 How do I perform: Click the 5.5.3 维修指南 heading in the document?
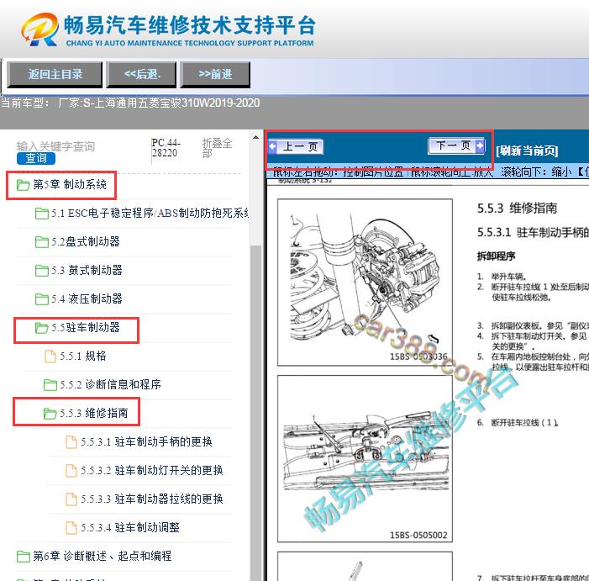pos(518,209)
